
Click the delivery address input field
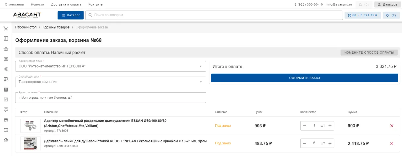click(111, 98)
